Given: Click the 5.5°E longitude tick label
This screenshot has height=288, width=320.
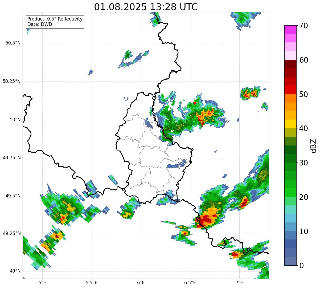Looking at the screenshot, I should [x=92, y=282].
